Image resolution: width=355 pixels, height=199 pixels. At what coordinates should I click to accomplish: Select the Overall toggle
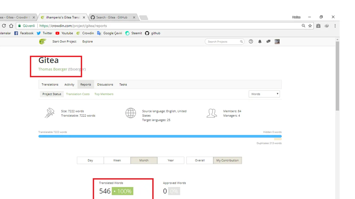click(200, 160)
